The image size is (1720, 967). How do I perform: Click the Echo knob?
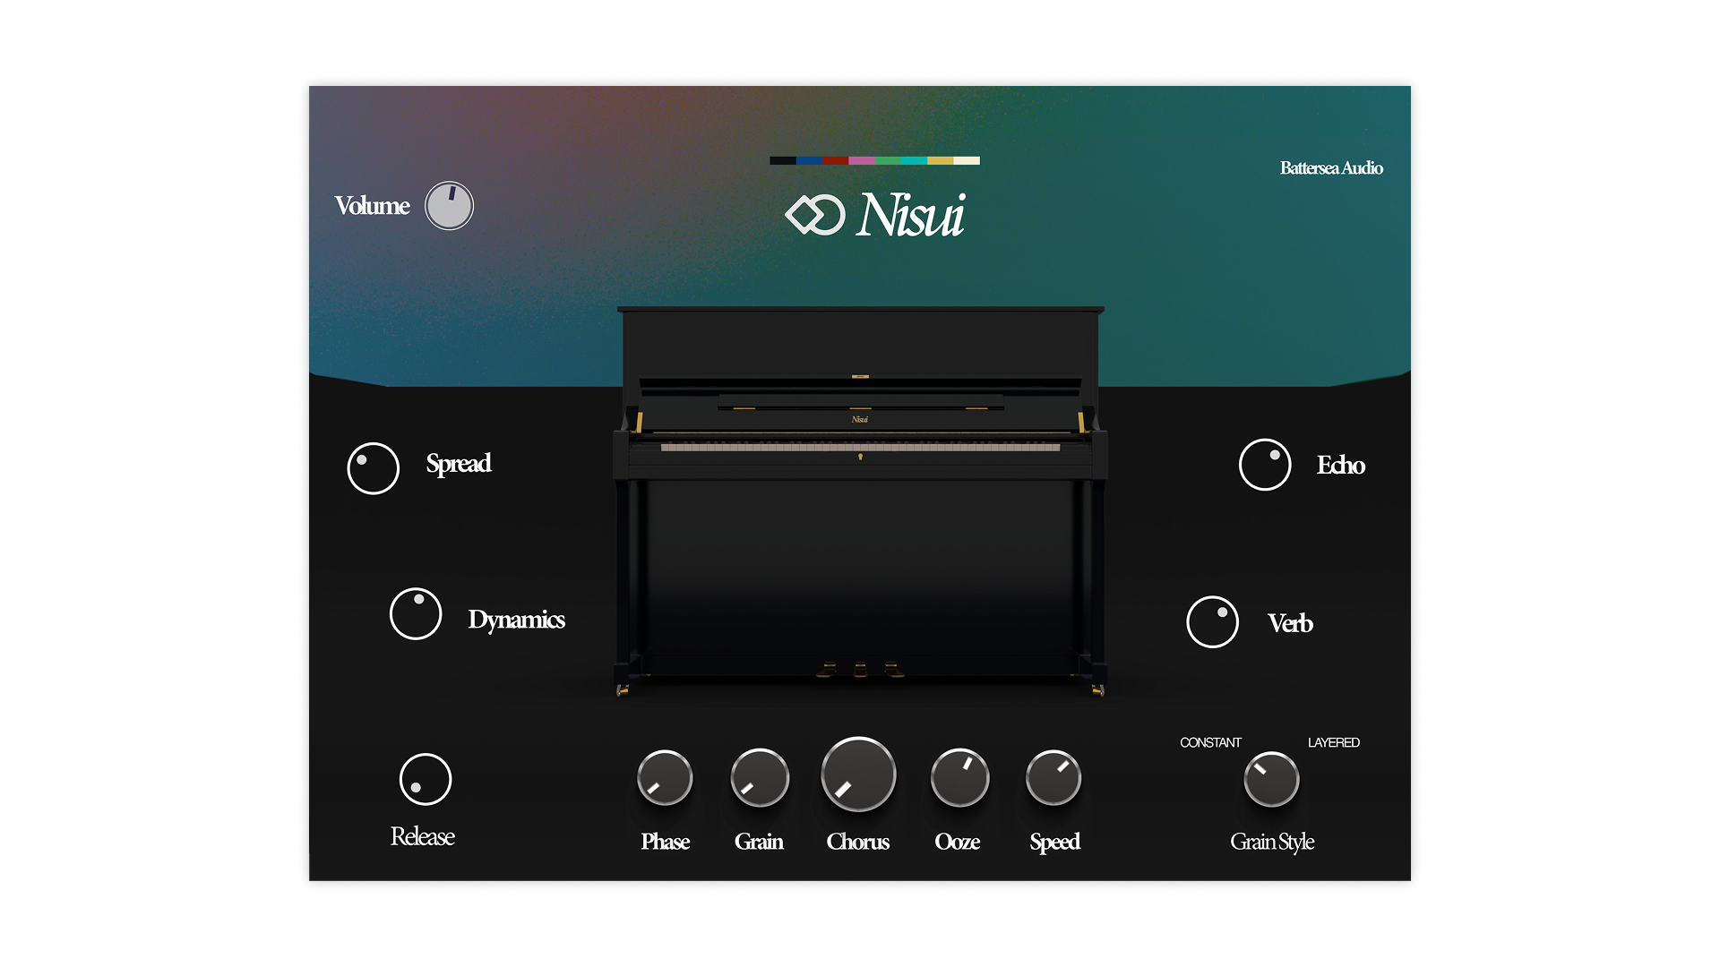tap(1265, 465)
